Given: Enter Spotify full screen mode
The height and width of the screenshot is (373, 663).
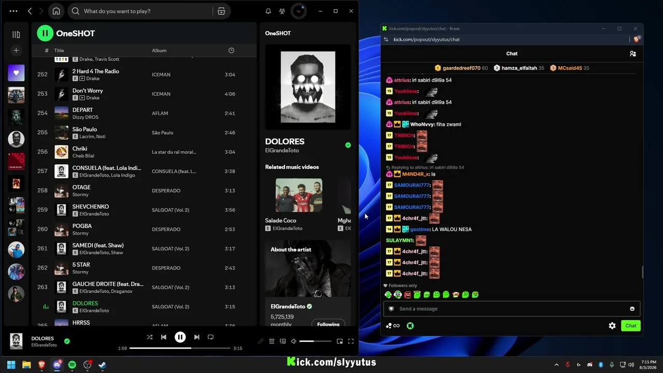Looking at the screenshot, I should pyautogui.click(x=351, y=341).
